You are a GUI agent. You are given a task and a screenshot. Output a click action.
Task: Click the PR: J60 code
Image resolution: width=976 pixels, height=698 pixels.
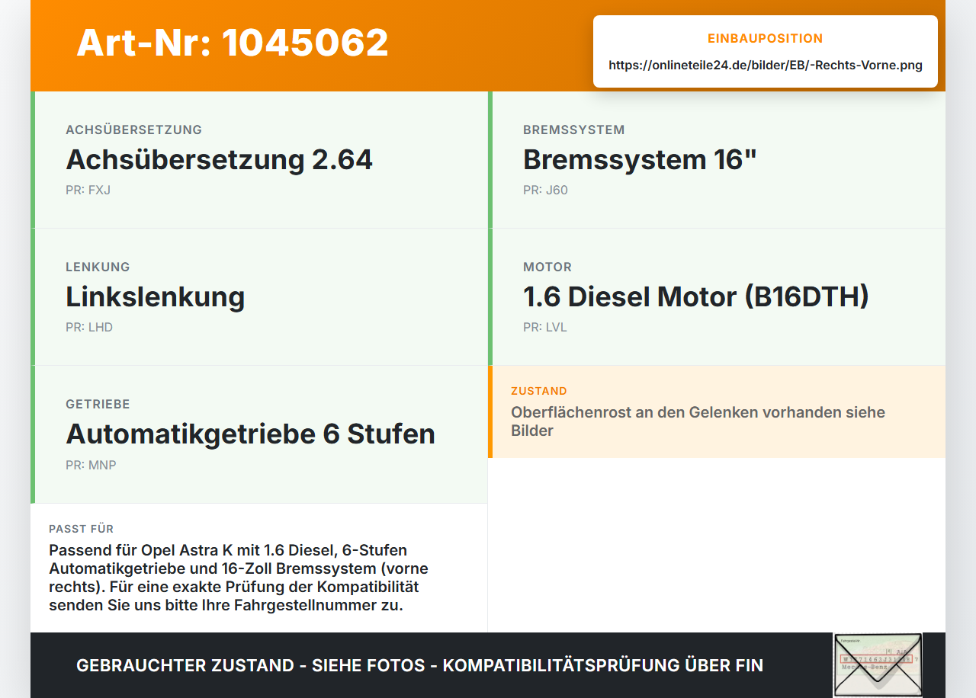click(545, 190)
